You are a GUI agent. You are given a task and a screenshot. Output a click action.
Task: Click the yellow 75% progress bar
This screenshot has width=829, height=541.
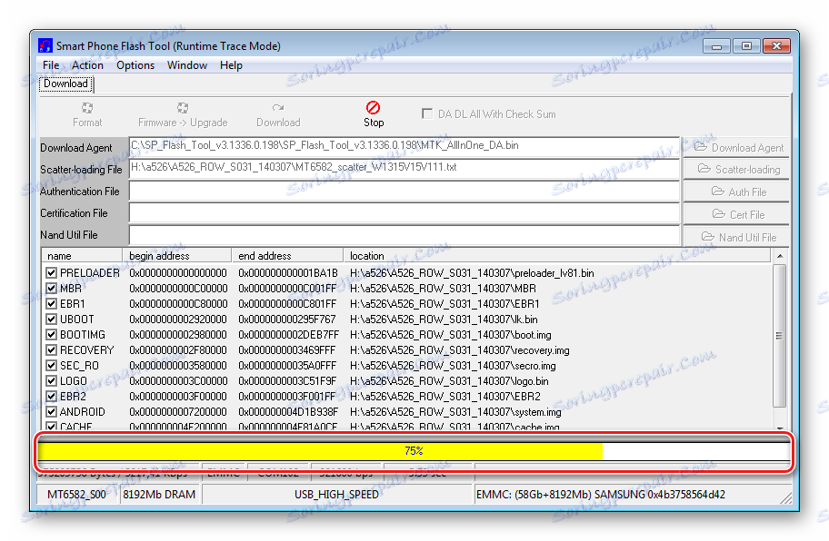pyautogui.click(x=320, y=451)
